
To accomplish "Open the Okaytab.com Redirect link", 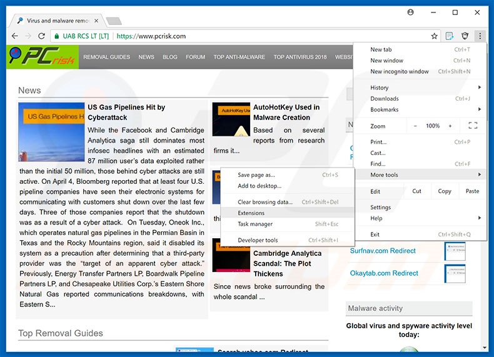I will point(384,273).
